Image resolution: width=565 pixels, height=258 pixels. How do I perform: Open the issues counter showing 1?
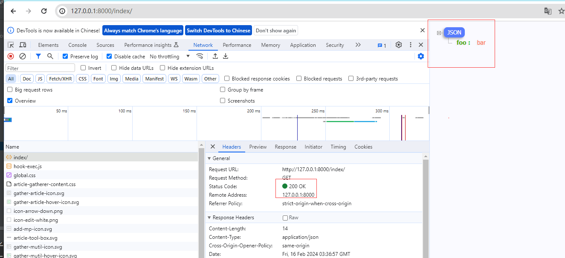coord(382,45)
